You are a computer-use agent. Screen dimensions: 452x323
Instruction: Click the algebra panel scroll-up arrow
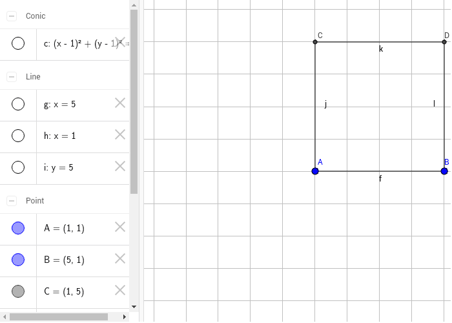134,5
